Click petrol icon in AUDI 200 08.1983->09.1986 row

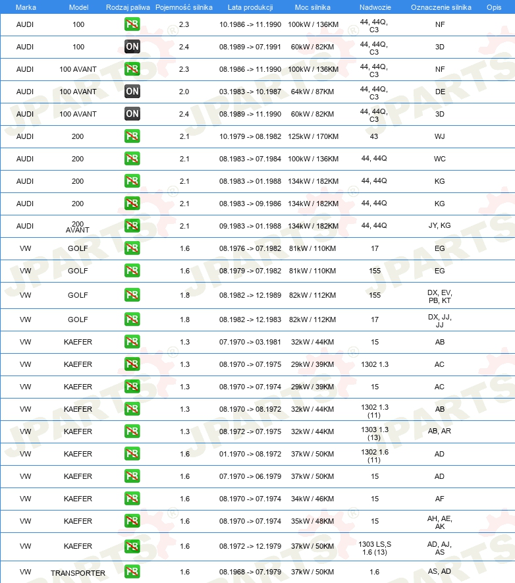click(132, 204)
